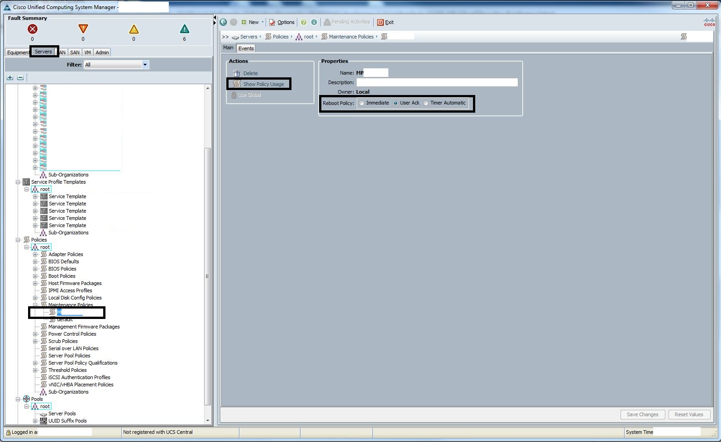Screen dimensions: 721x442
Task: Open the Filter dropdown
Action: point(145,65)
